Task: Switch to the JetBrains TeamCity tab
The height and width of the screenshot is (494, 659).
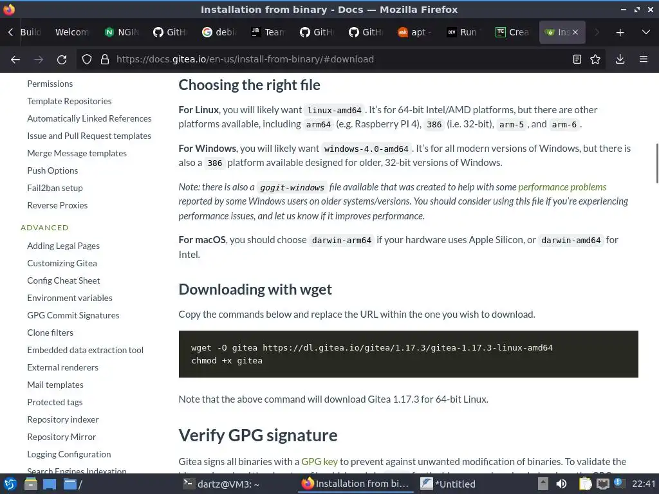Action: coord(268,32)
